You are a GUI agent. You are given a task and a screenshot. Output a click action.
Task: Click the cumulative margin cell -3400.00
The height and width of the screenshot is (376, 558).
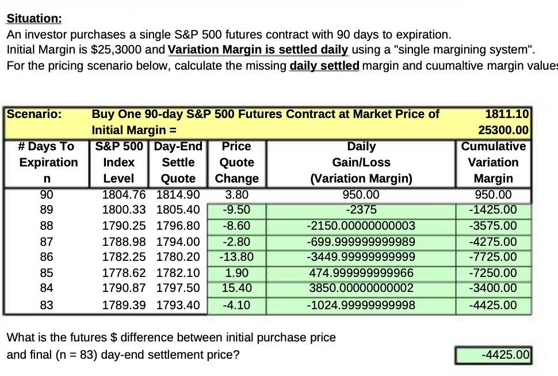(493, 288)
